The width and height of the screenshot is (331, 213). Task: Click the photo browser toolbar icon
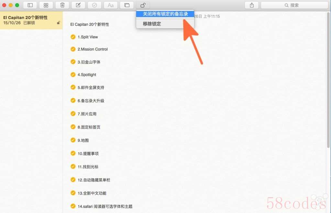point(127,5)
